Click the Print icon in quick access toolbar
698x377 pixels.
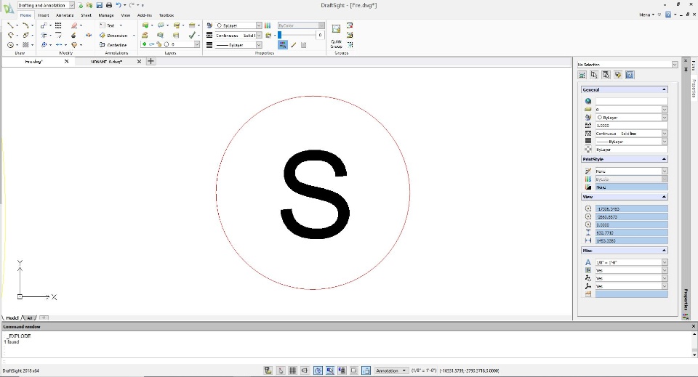(108, 5)
